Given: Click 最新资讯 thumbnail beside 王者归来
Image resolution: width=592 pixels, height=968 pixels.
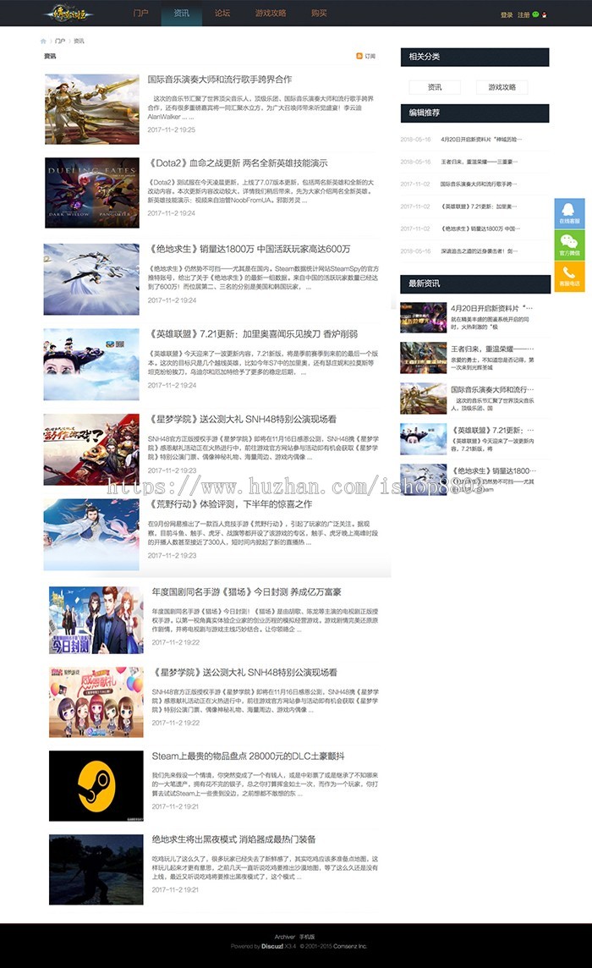Looking at the screenshot, I should tap(423, 358).
